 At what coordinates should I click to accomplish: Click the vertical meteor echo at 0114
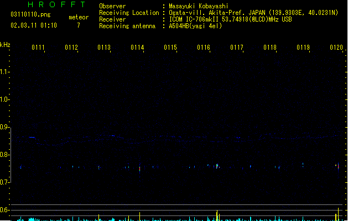pyautogui.click(x=140, y=168)
